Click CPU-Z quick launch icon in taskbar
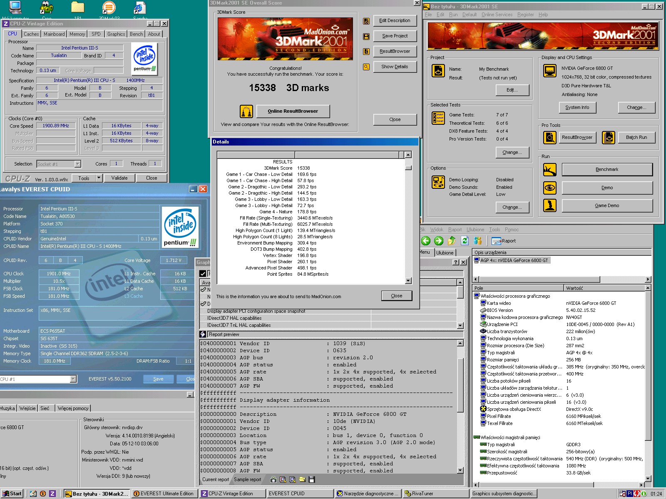The width and height of the screenshot is (666, 499). coord(52,494)
